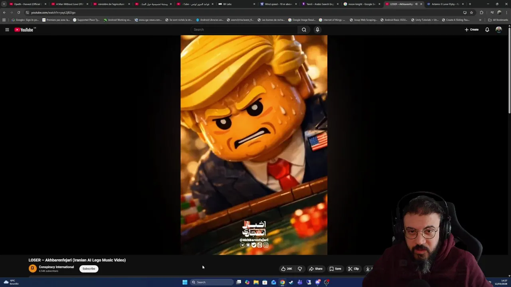
Task: Dislike the video
Action: pyautogui.click(x=300, y=269)
